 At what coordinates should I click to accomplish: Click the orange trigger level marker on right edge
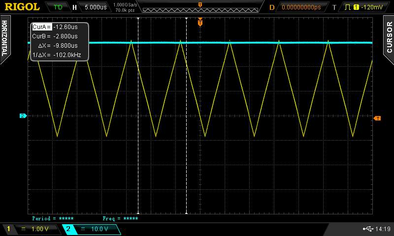pos(377,118)
